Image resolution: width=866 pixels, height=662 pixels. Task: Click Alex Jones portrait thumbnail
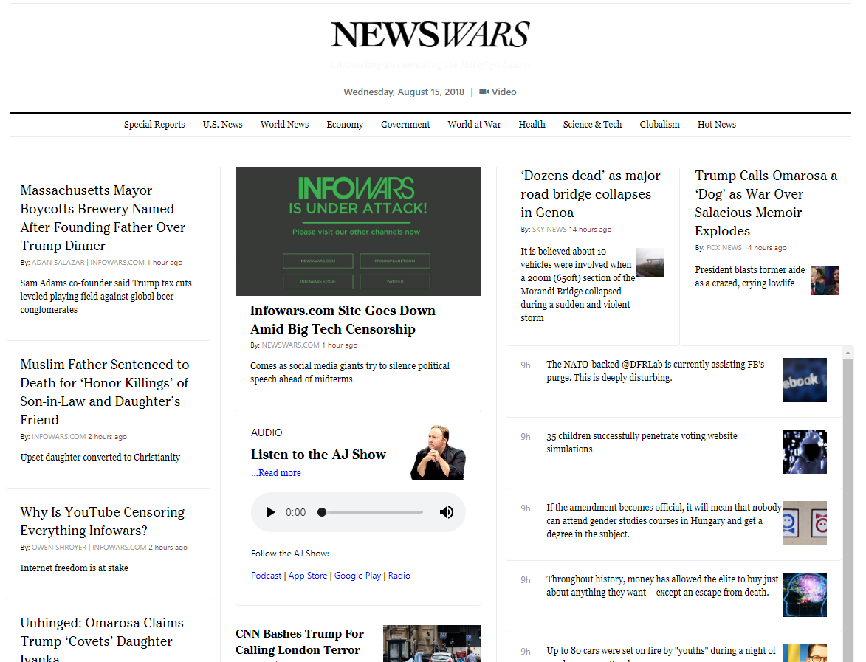(x=439, y=452)
